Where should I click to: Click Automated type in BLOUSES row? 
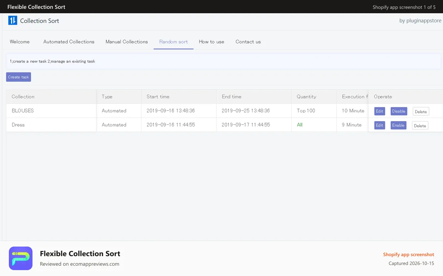[114, 111]
